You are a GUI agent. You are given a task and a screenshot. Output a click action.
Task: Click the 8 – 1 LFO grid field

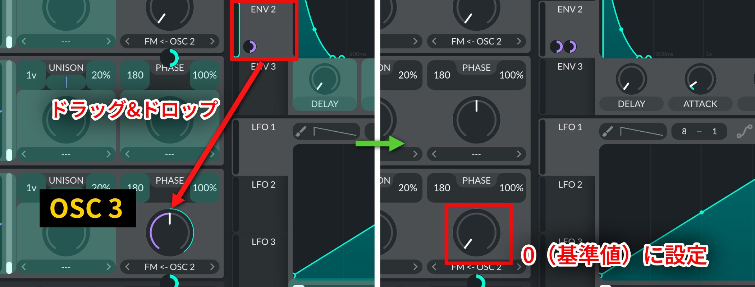pyautogui.click(x=699, y=131)
